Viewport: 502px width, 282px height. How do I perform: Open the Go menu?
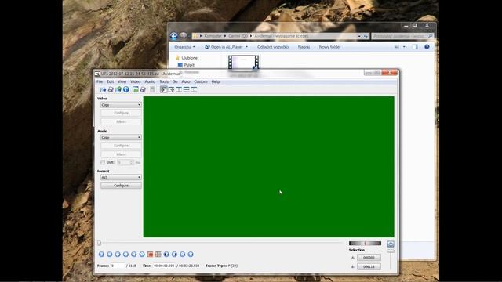pyautogui.click(x=175, y=81)
